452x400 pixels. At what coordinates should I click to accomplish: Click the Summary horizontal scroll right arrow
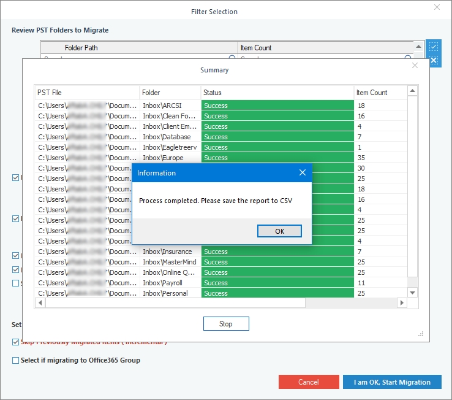[402, 302]
